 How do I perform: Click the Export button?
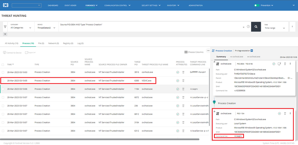point(30,52)
